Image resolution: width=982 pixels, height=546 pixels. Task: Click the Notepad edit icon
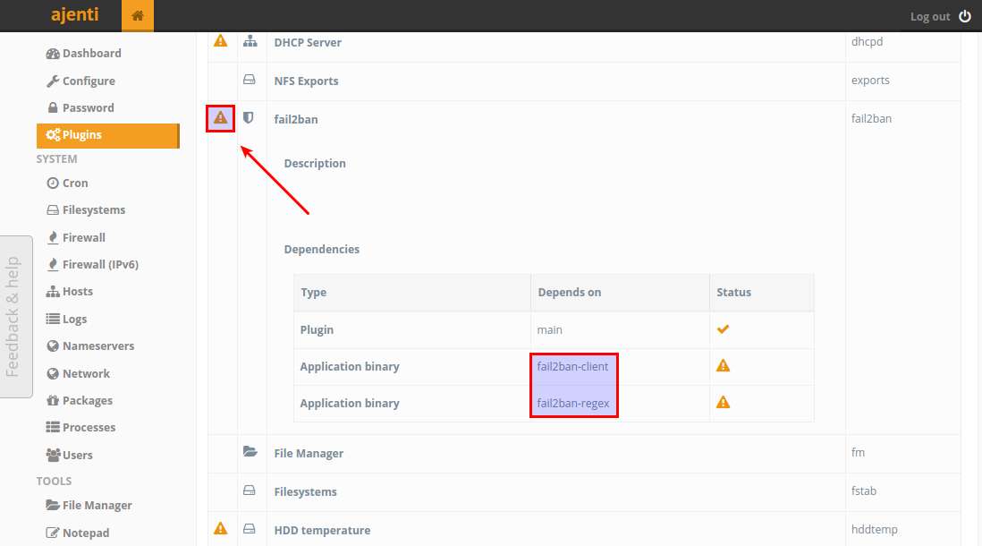coord(53,533)
